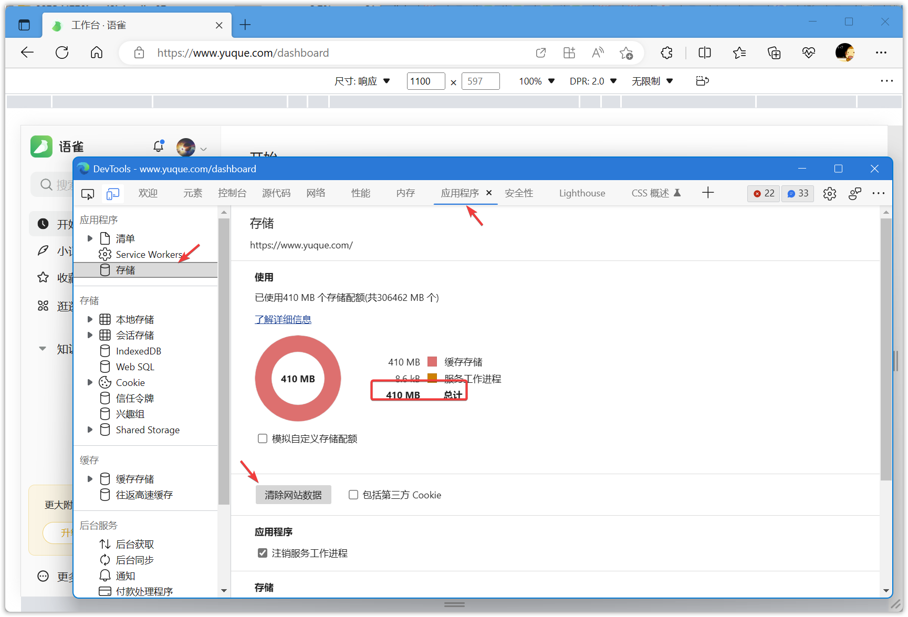Open the DPR: 2.0 dropdown

[x=593, y=81]
